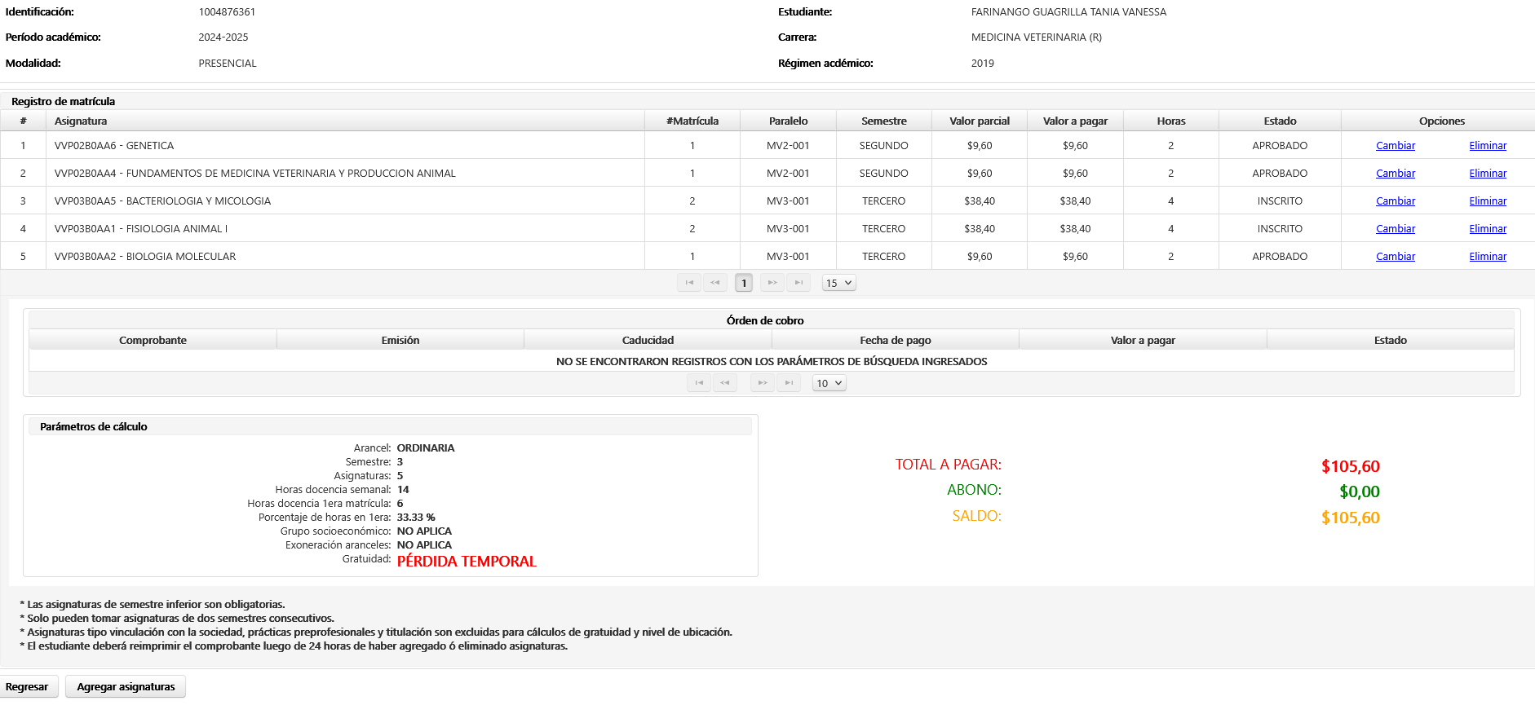
Task: Click the Parámetros de cálculo panel header
Action: [x=390, y=426]
